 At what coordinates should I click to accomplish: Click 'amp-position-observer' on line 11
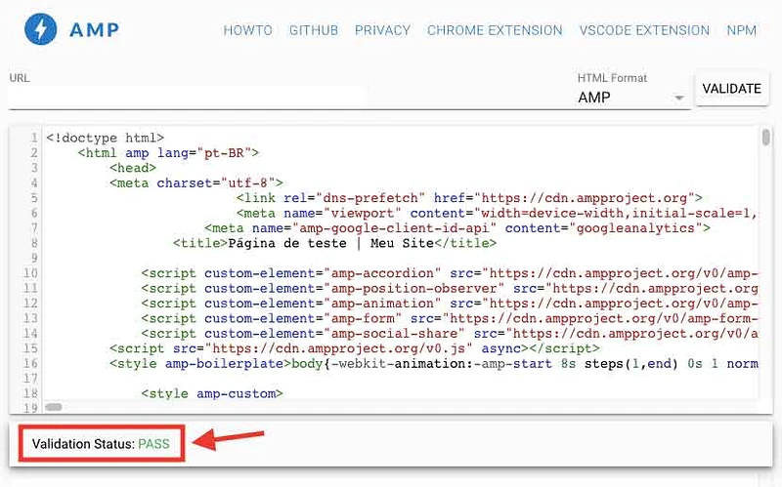[413, 288]
